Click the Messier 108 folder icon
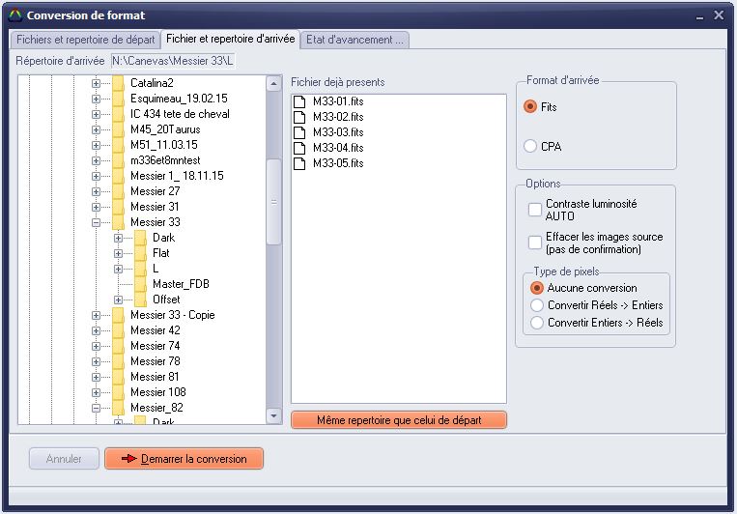This screenshot has height=514, width=737. tap(118, 392)
